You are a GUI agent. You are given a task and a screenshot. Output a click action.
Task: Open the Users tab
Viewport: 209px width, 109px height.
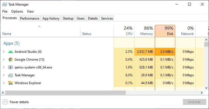click(81, 18)
